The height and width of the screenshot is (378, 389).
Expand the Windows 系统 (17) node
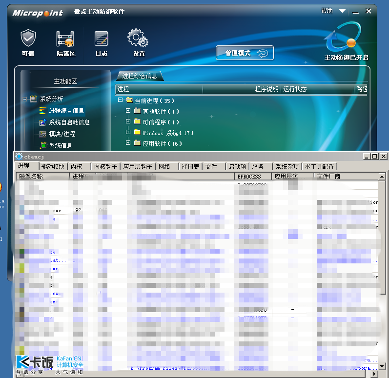[x=128, y=132]
